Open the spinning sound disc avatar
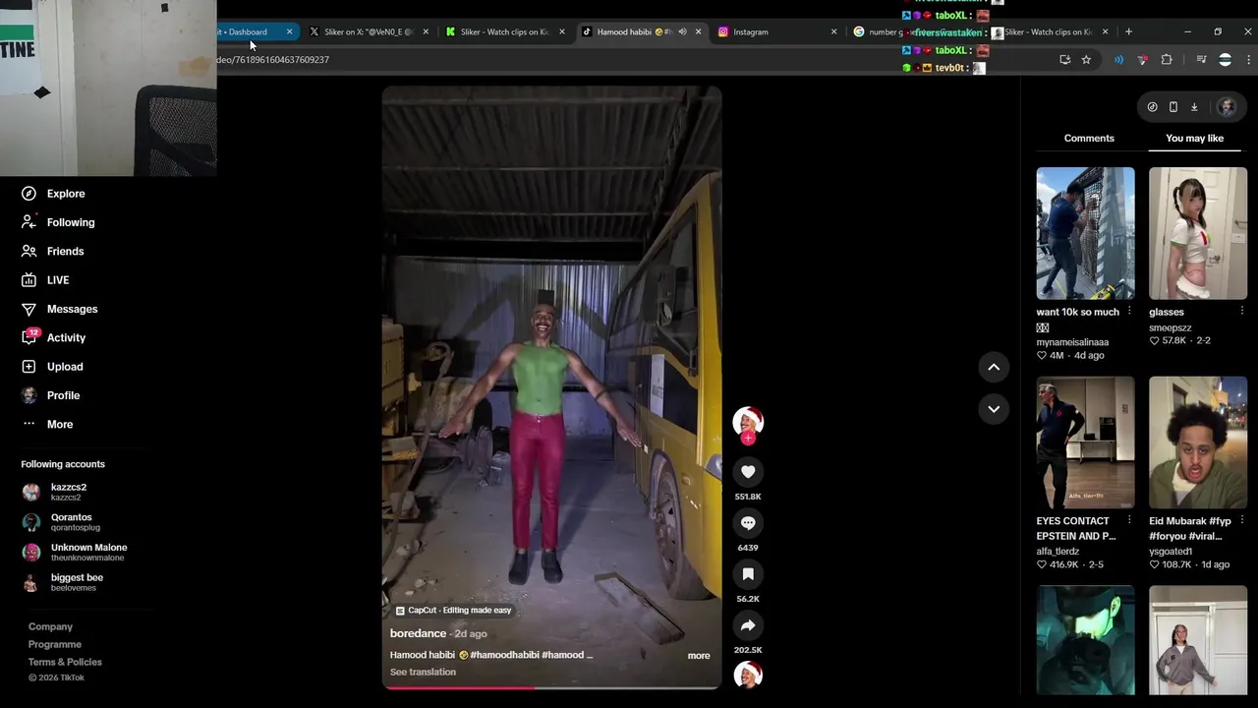This screenshot has width=1258, height=708. pos(748,675)
